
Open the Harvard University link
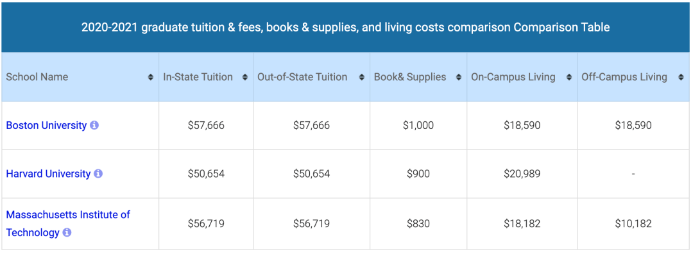(x=48, y=174)
